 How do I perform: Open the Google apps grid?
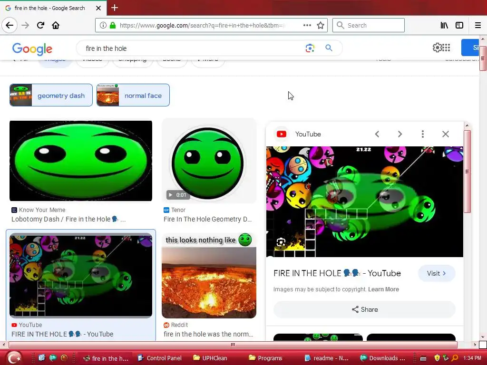click(x=446, y=48)
